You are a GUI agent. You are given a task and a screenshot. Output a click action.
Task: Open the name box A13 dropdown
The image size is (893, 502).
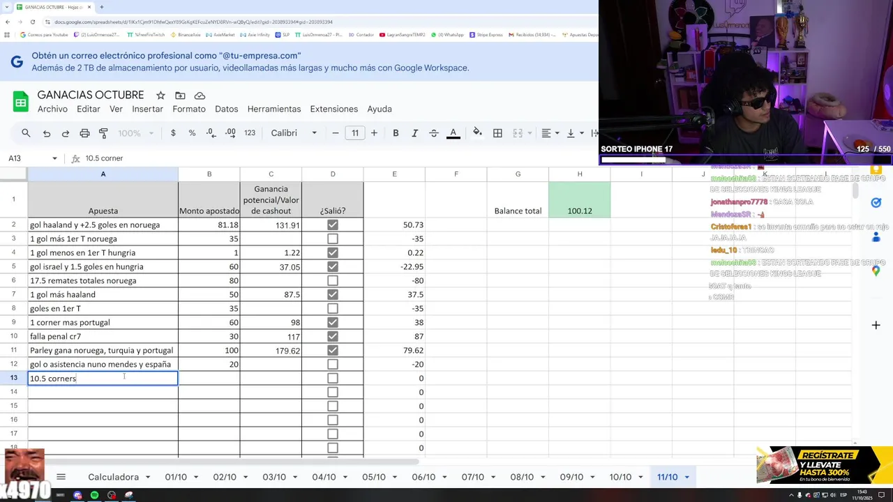tap(54, 158)
